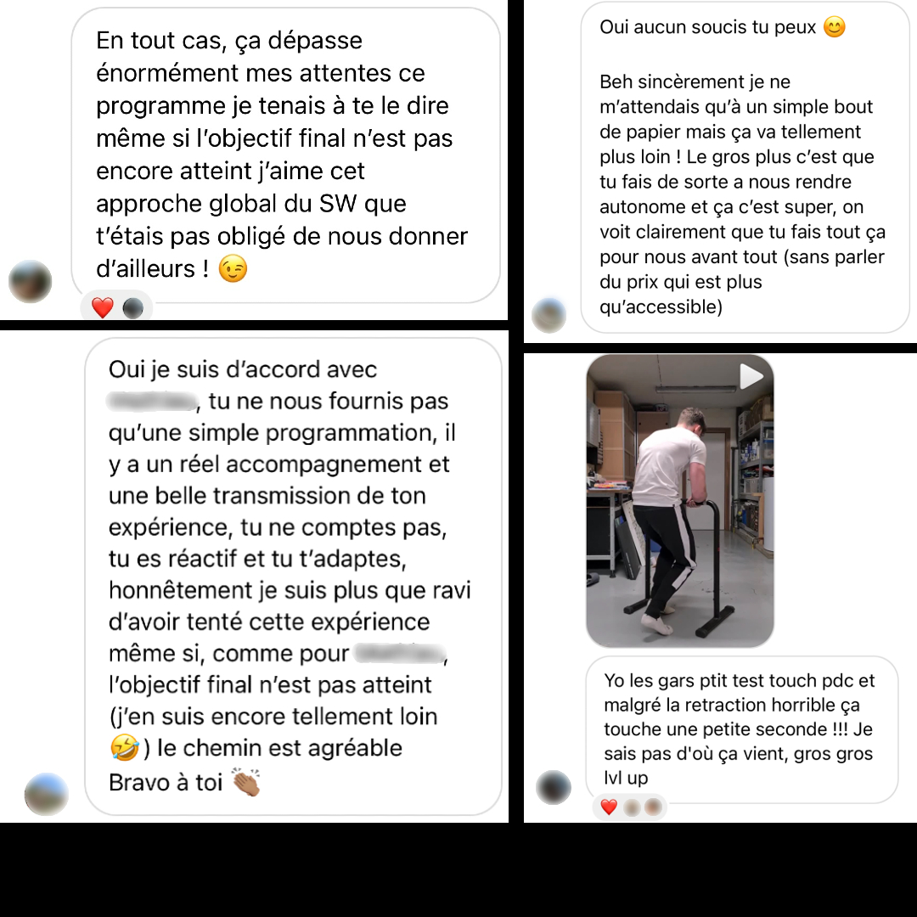This screenshot has height=917, width=917.
Task: Select the 'Yo les gars ptit test' message bubble
Action: click(742, 729)
